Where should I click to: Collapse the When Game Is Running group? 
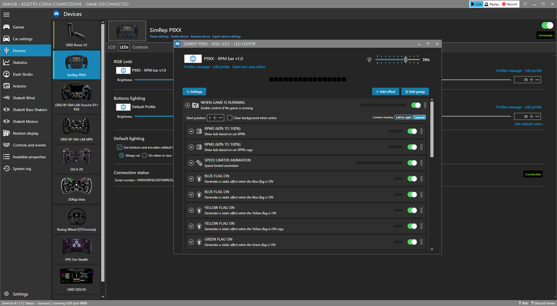188,105
